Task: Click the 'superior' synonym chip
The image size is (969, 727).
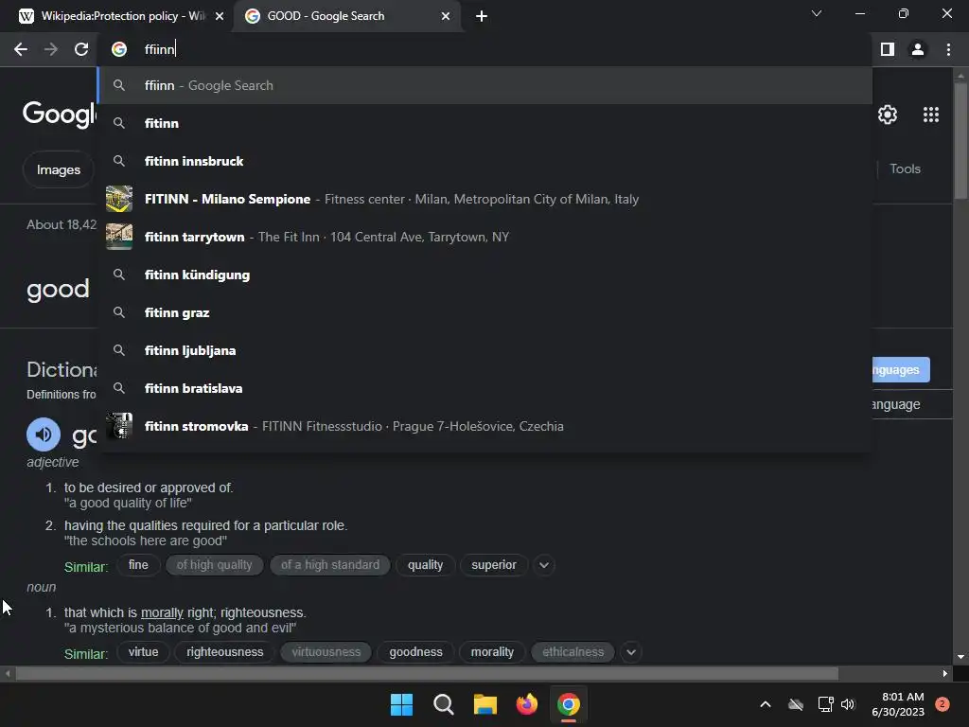Action: [494, 565]
